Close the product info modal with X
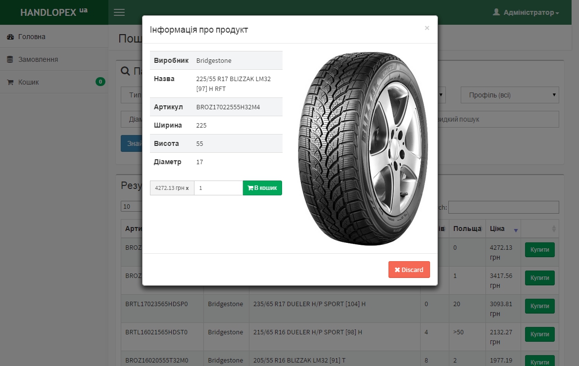 427,28
